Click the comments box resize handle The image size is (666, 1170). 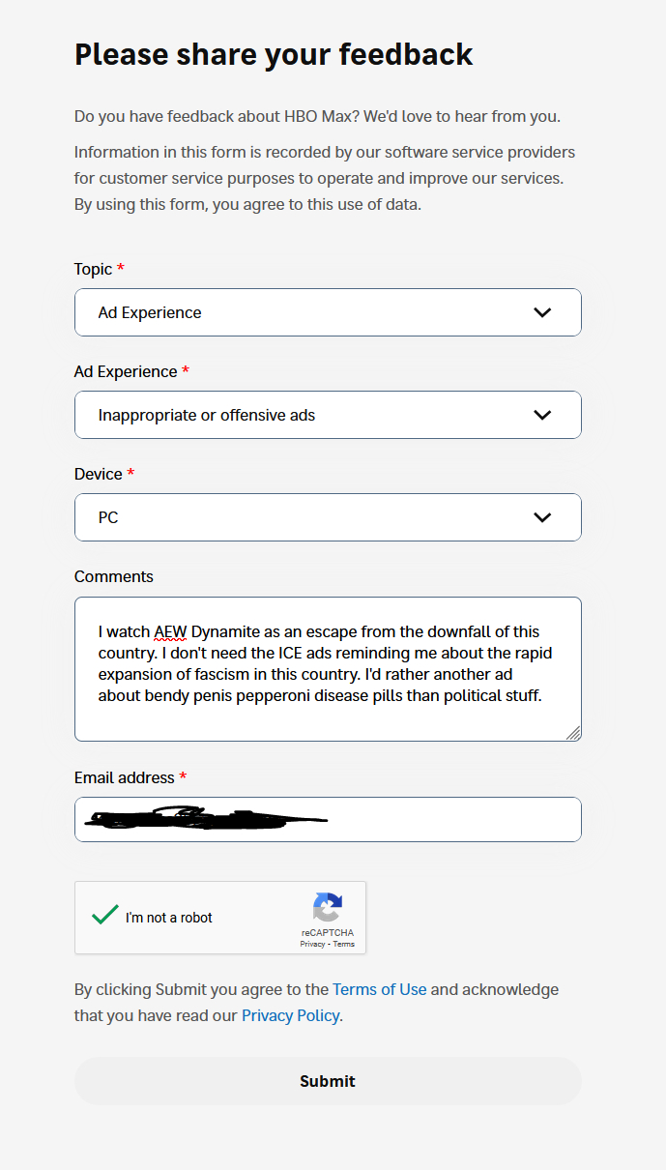coord(573,733)
